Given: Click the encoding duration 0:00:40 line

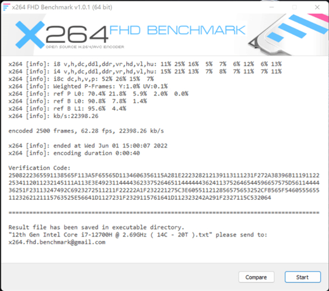Looking at the screenshot, I should tap(74, 153).
